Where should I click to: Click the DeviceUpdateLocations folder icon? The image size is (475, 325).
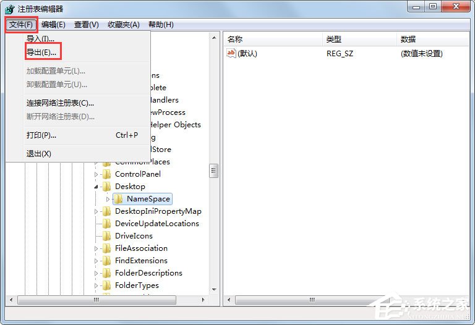click(x=106, y=224)
